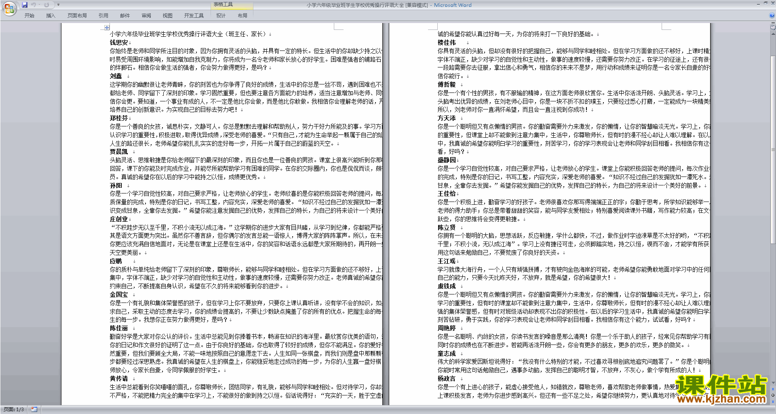Open the 邮件 ribbon tab
Image resolution: width=776 pixels, height=414 pixels.
pos(125,15)
